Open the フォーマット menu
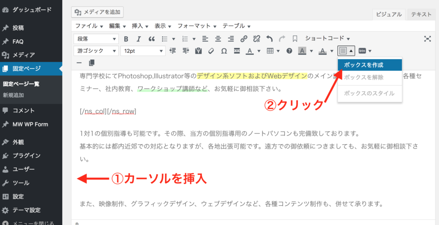439x225 pixels. point(197,26)
